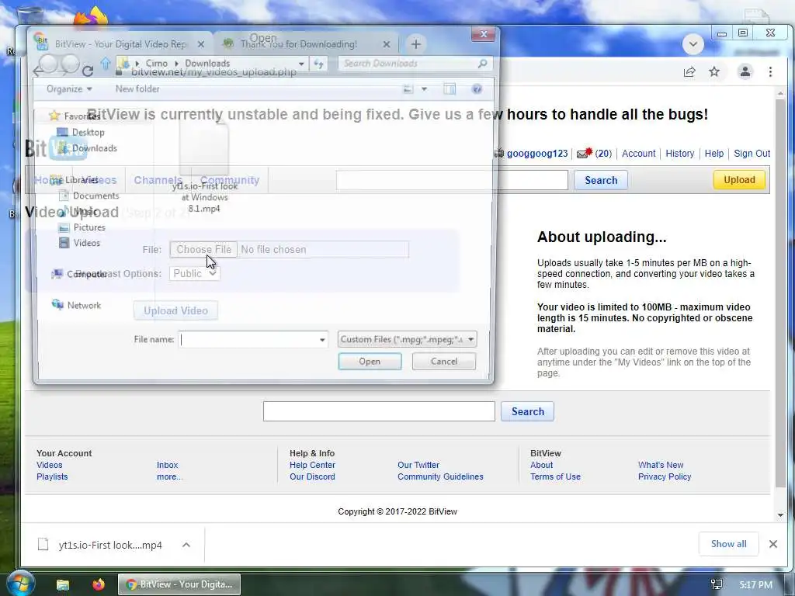Viewport: 795px width, 596px height.
Task: Open the inbox envelope icon with notification
Action: [x=585, y=153]
